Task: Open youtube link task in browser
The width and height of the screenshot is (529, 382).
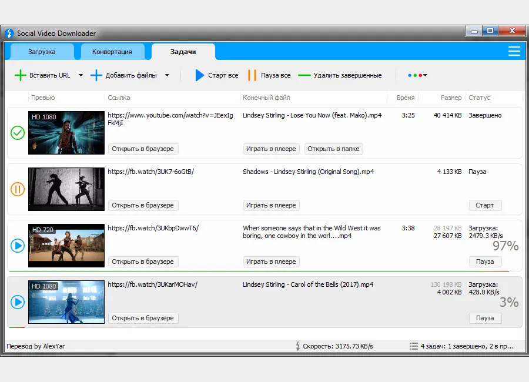Action: click(x=143, y=149)
